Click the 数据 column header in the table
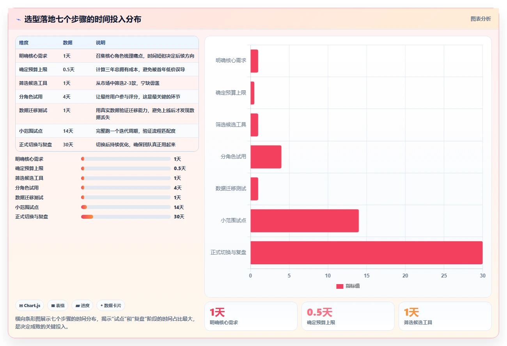Screen dimensions: 507x346 coord(67,43)
